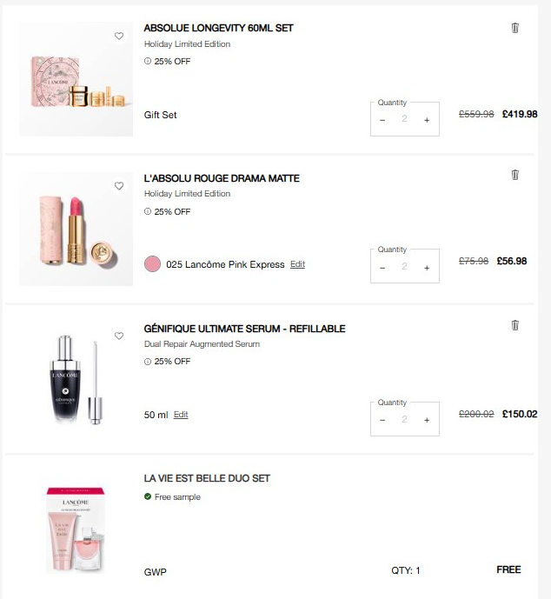Decrease quantity of Absolue Longevity Set
The image size is (551, 599).
tap(382, 120)
